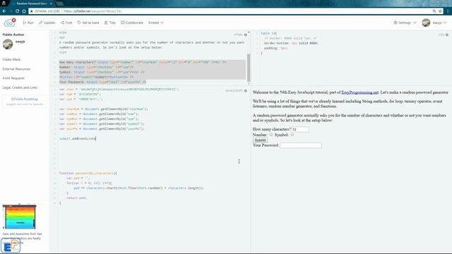This screenshot has height=254, width=452.
Task: Click Update to save the fiddle
Action: 47,23
